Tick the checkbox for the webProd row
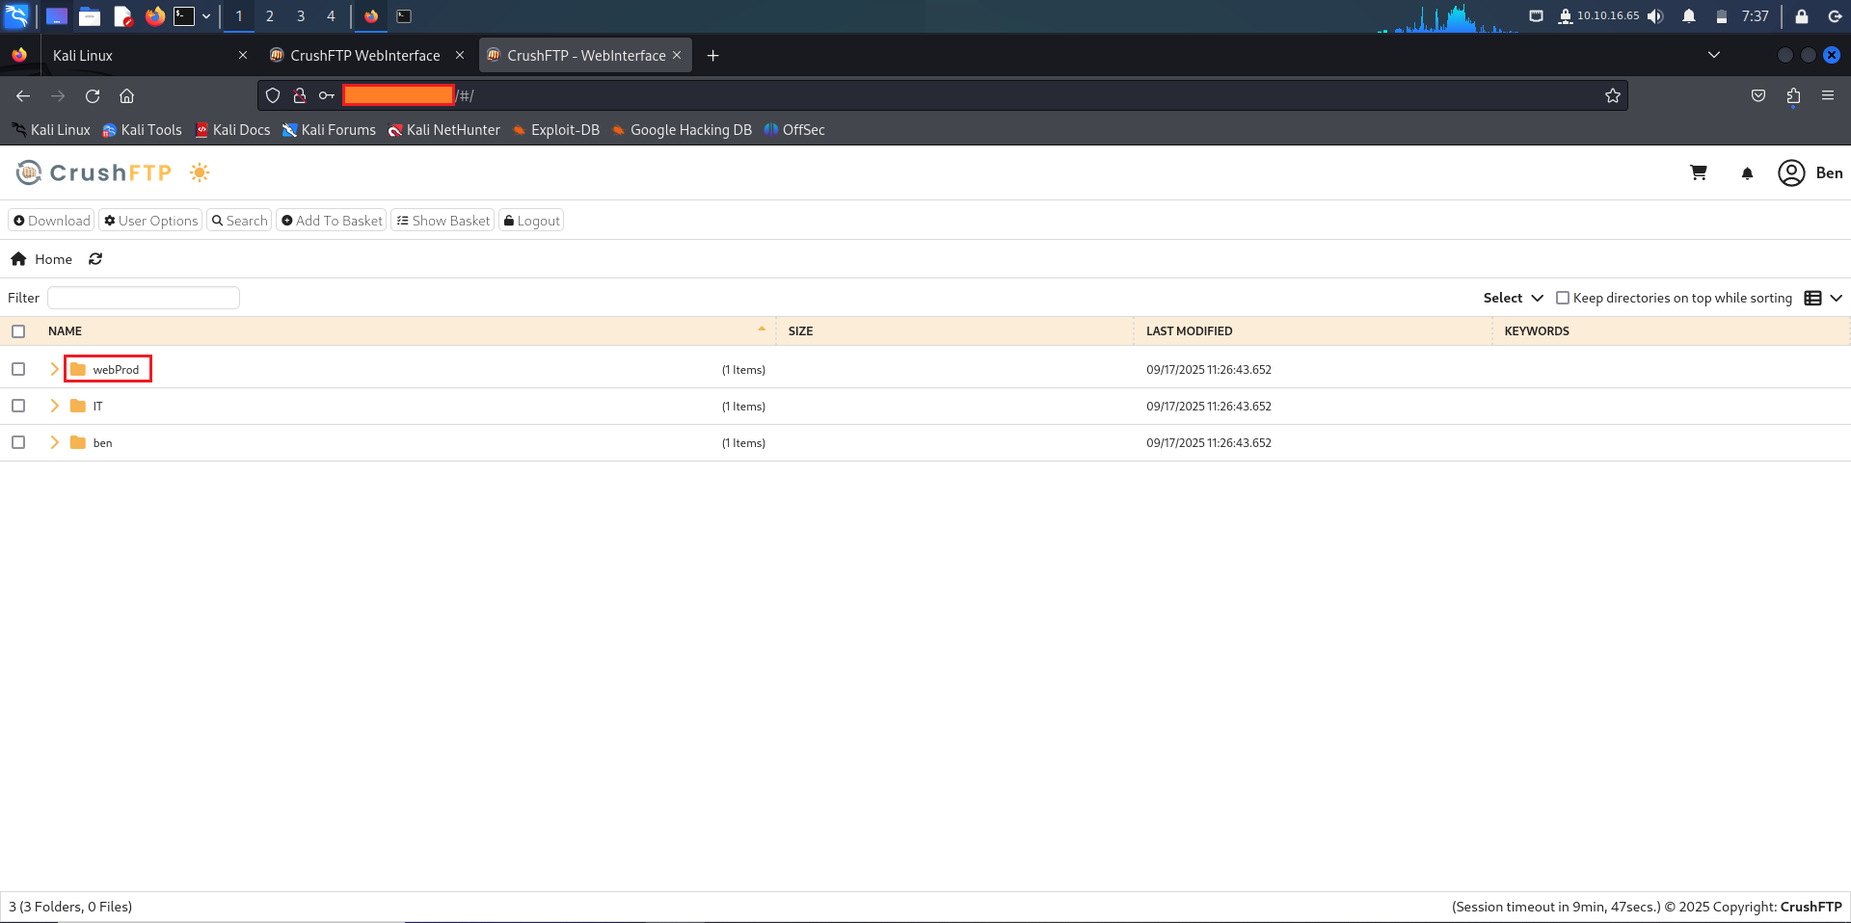This screenshot has width=1851, height=923. (x=18, y=369)
